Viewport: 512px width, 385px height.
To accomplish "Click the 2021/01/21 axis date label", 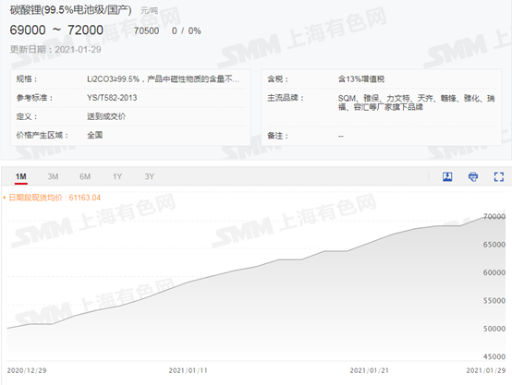I will [370, 370].
